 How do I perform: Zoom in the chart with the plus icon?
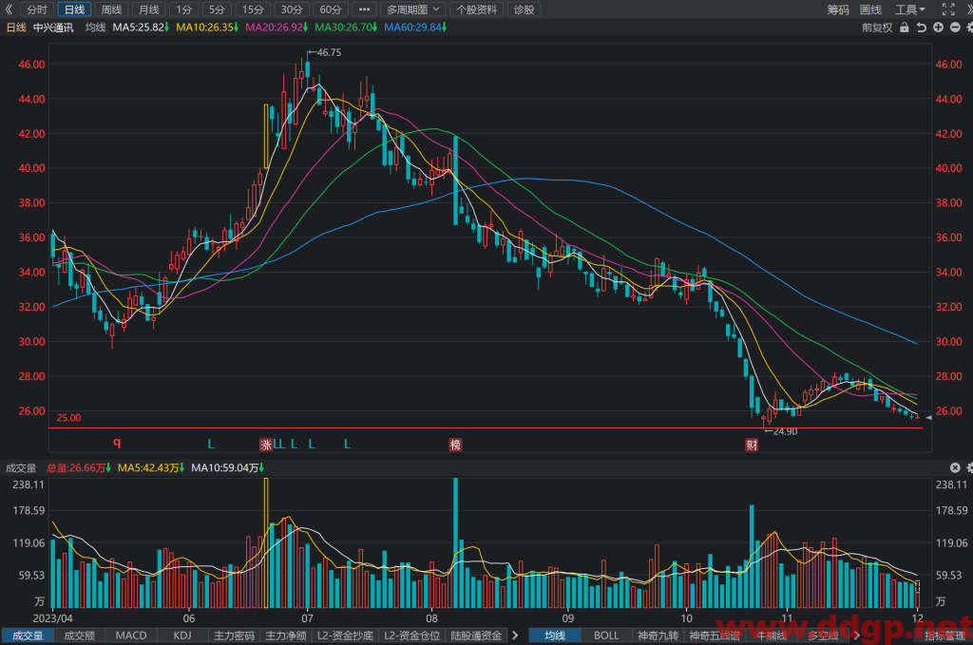point(938,28)
